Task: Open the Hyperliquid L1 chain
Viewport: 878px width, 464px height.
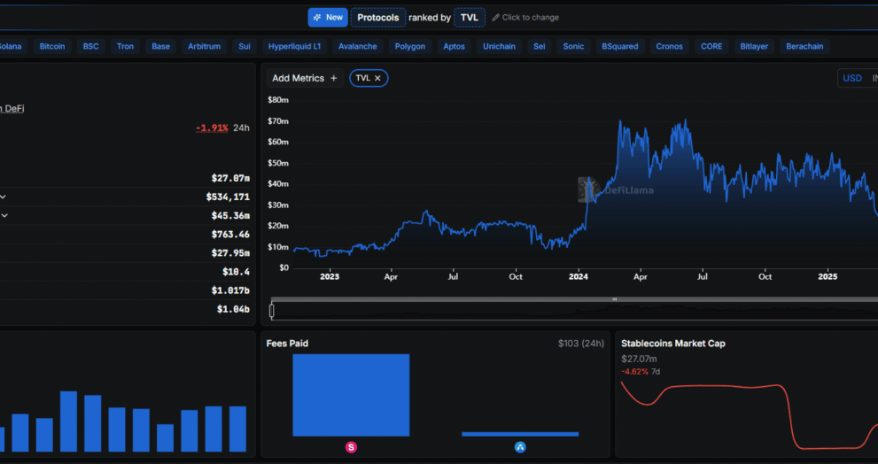Action: tap(294, 46)
